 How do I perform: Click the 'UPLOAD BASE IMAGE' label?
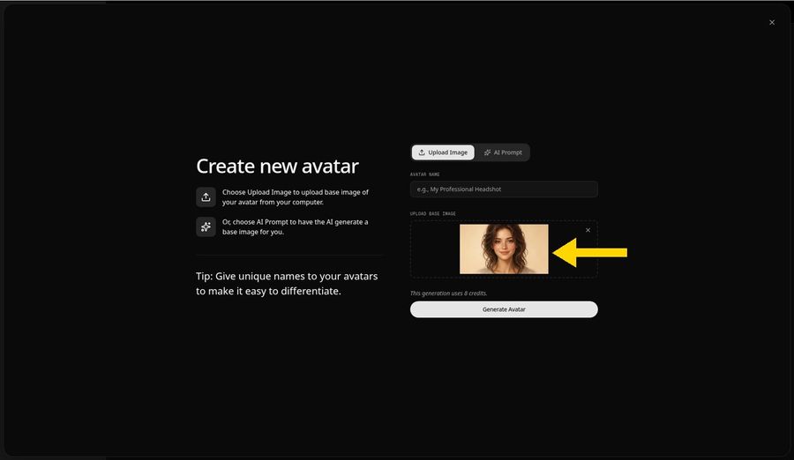[432, 213]
